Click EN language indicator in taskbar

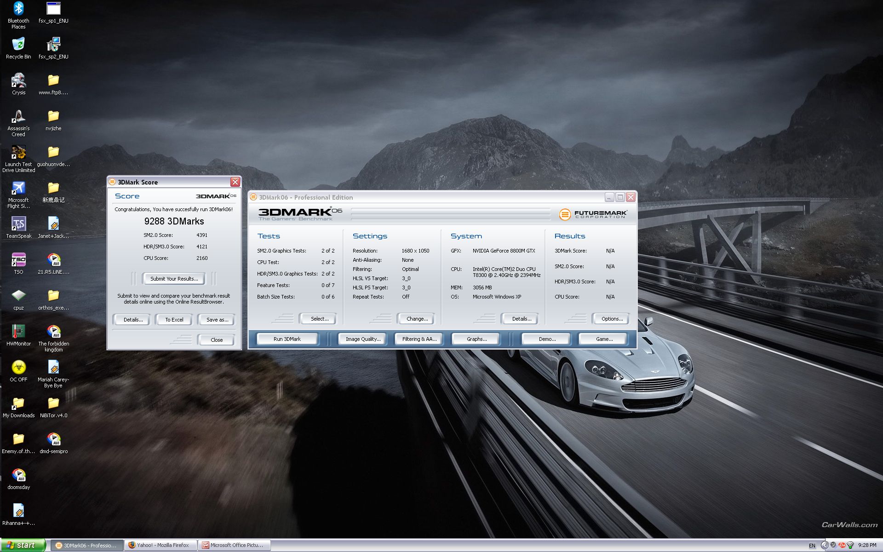pyautogui.click(x=812, y=546)
